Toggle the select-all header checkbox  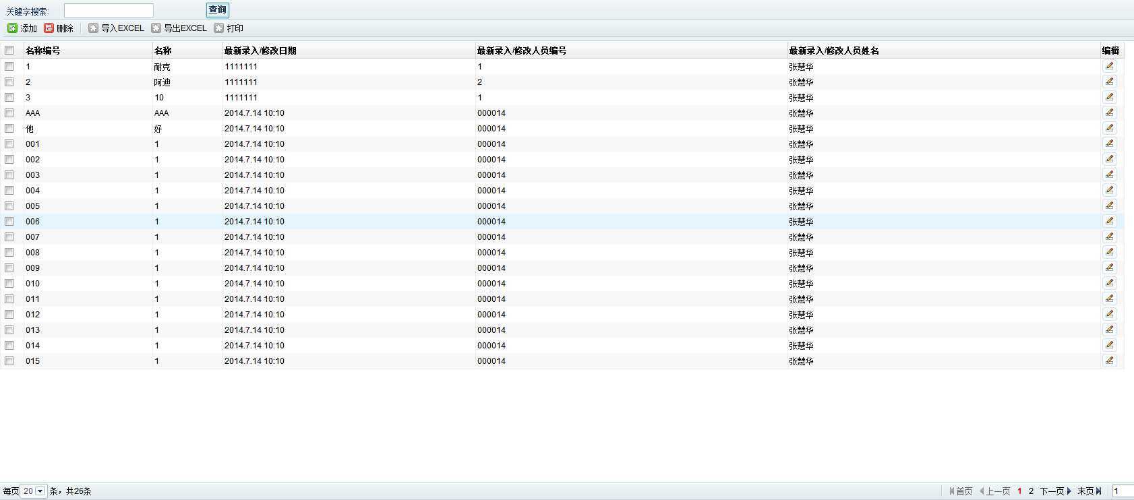point(9,51)
